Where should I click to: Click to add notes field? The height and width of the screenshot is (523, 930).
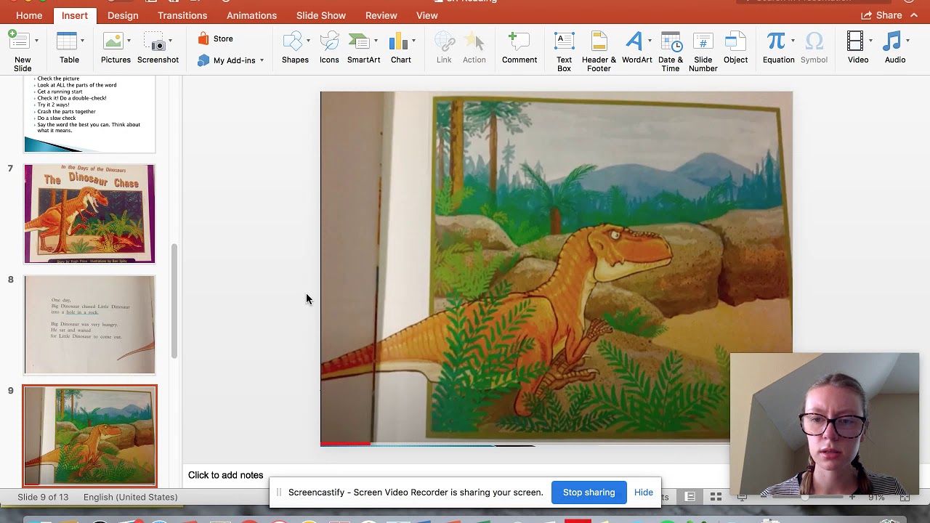226,475
